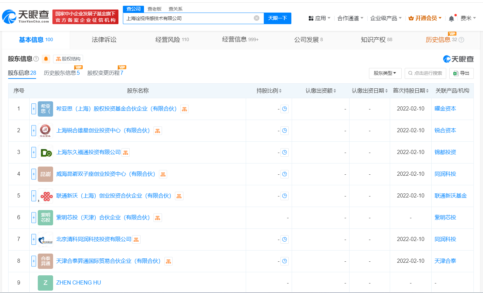
Task: Open equity structure icon for 希亚思（上海）股权投资基金
Action: [184, 109]
